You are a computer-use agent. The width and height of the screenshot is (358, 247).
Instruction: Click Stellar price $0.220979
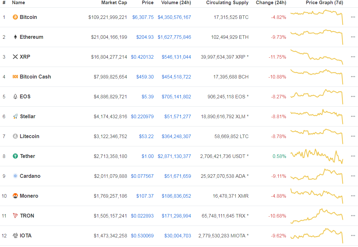coord(142,117)
